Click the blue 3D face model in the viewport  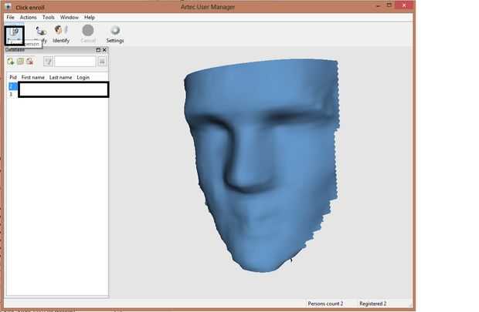[x=262, y=165]
